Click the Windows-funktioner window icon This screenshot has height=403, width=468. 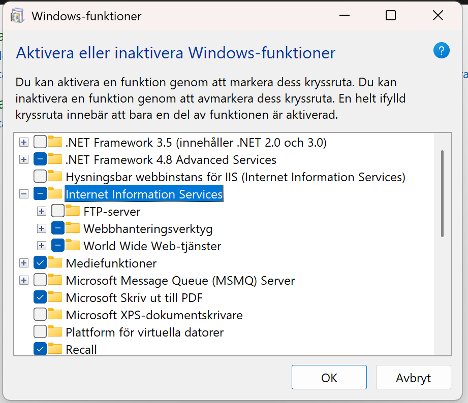[x=17, y=15]
